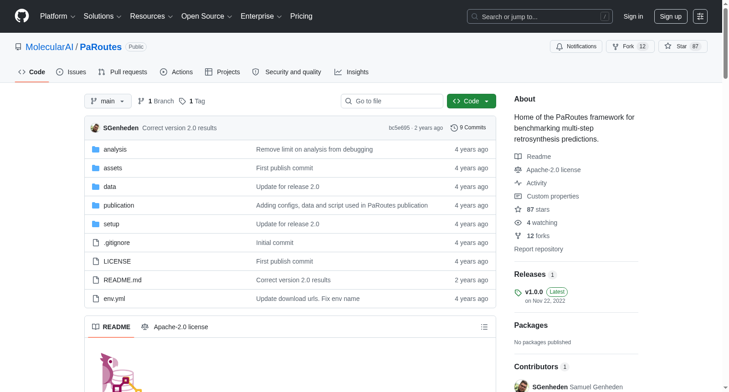Click the Sign up button
Image resolution: width=729 pixels, height=392 pixels.
671,16
